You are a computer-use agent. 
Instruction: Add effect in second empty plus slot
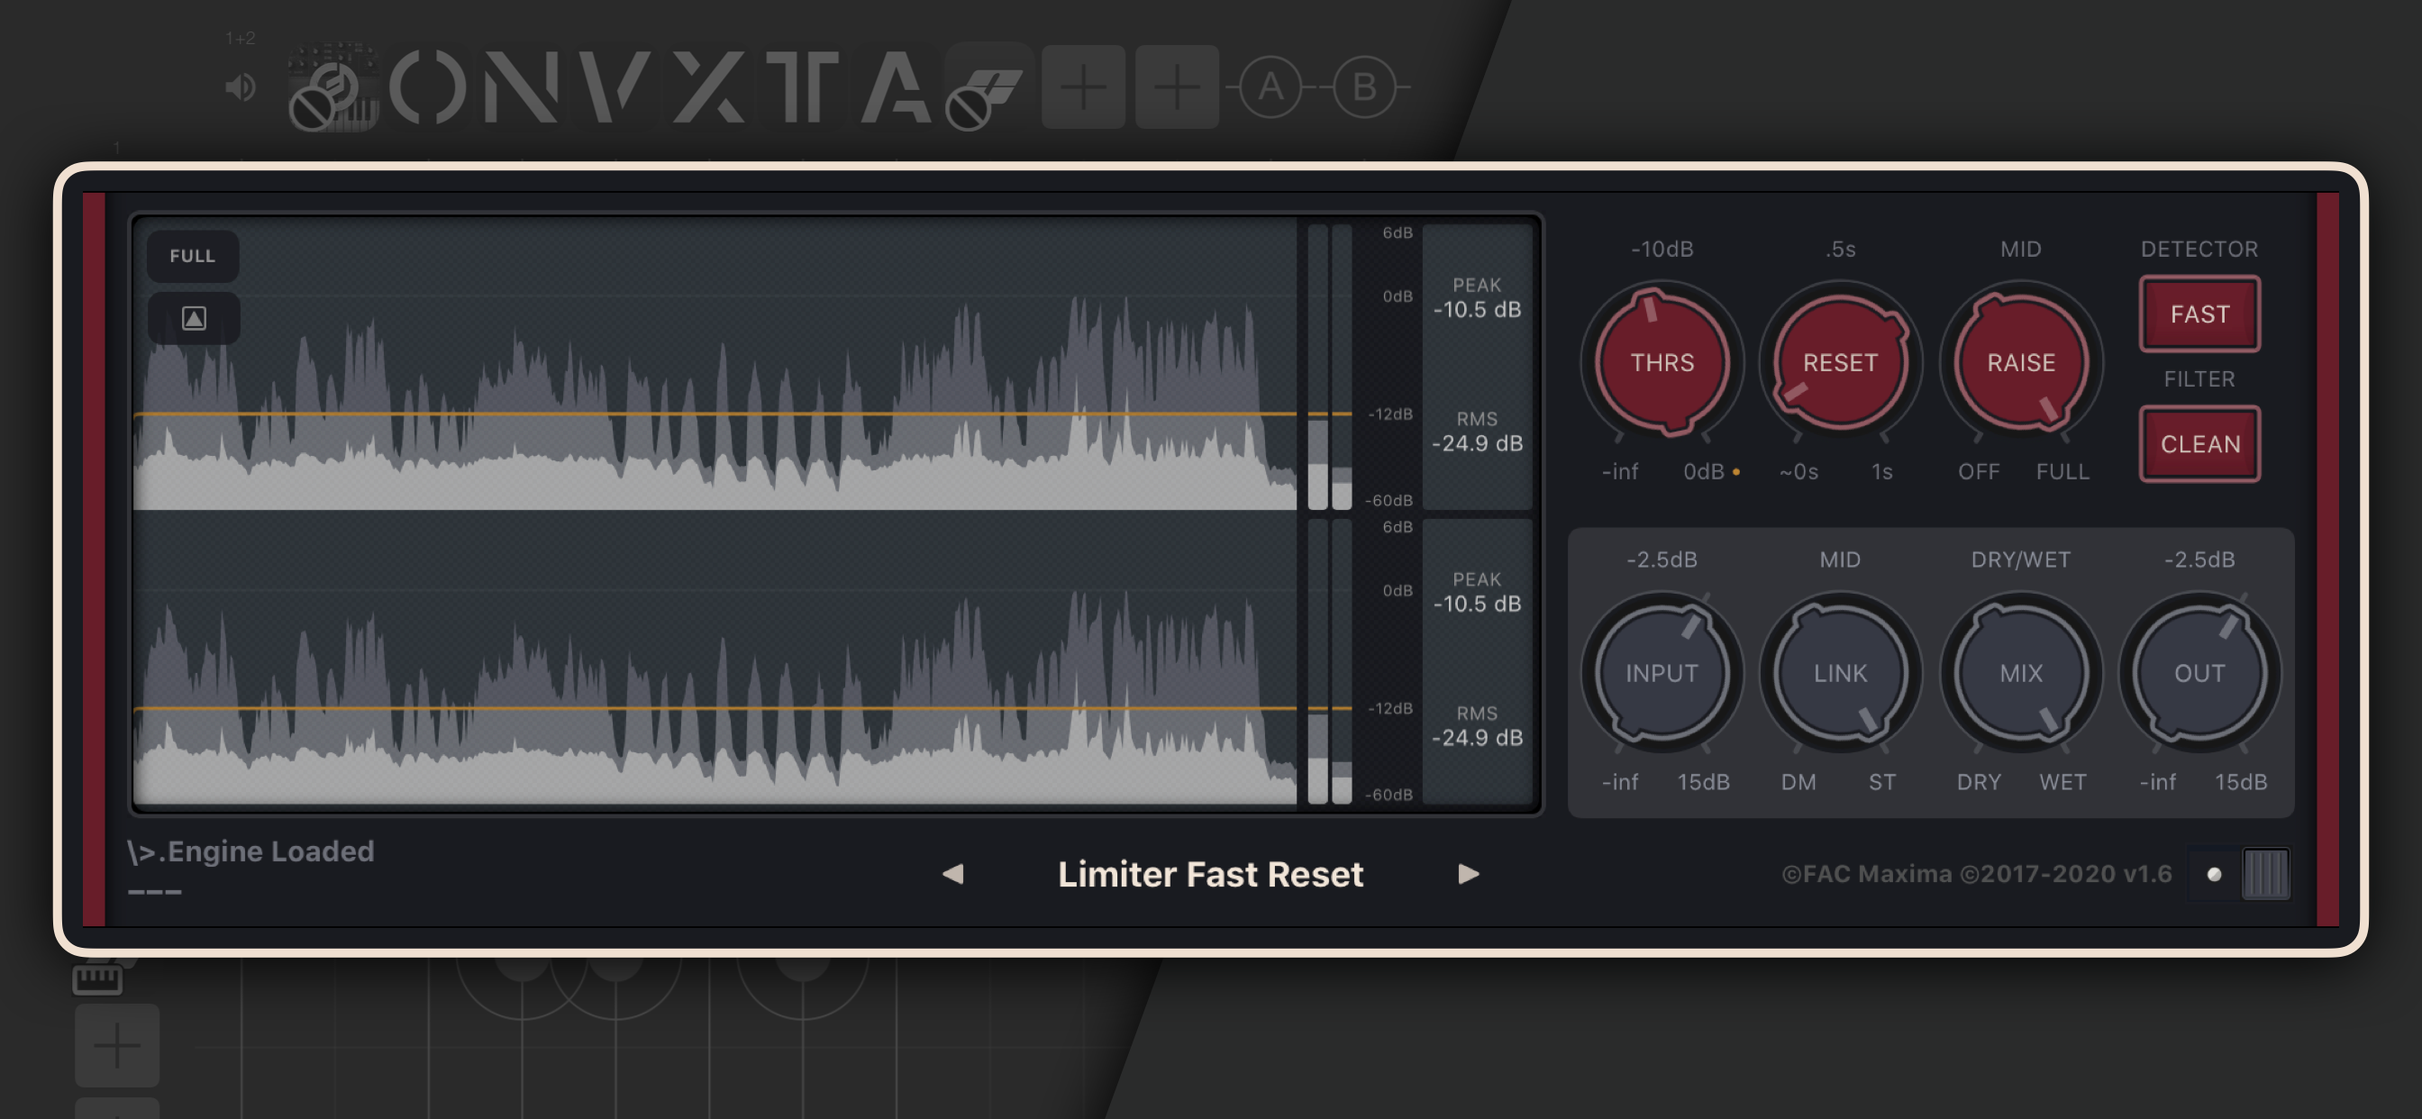[1176, 87]
